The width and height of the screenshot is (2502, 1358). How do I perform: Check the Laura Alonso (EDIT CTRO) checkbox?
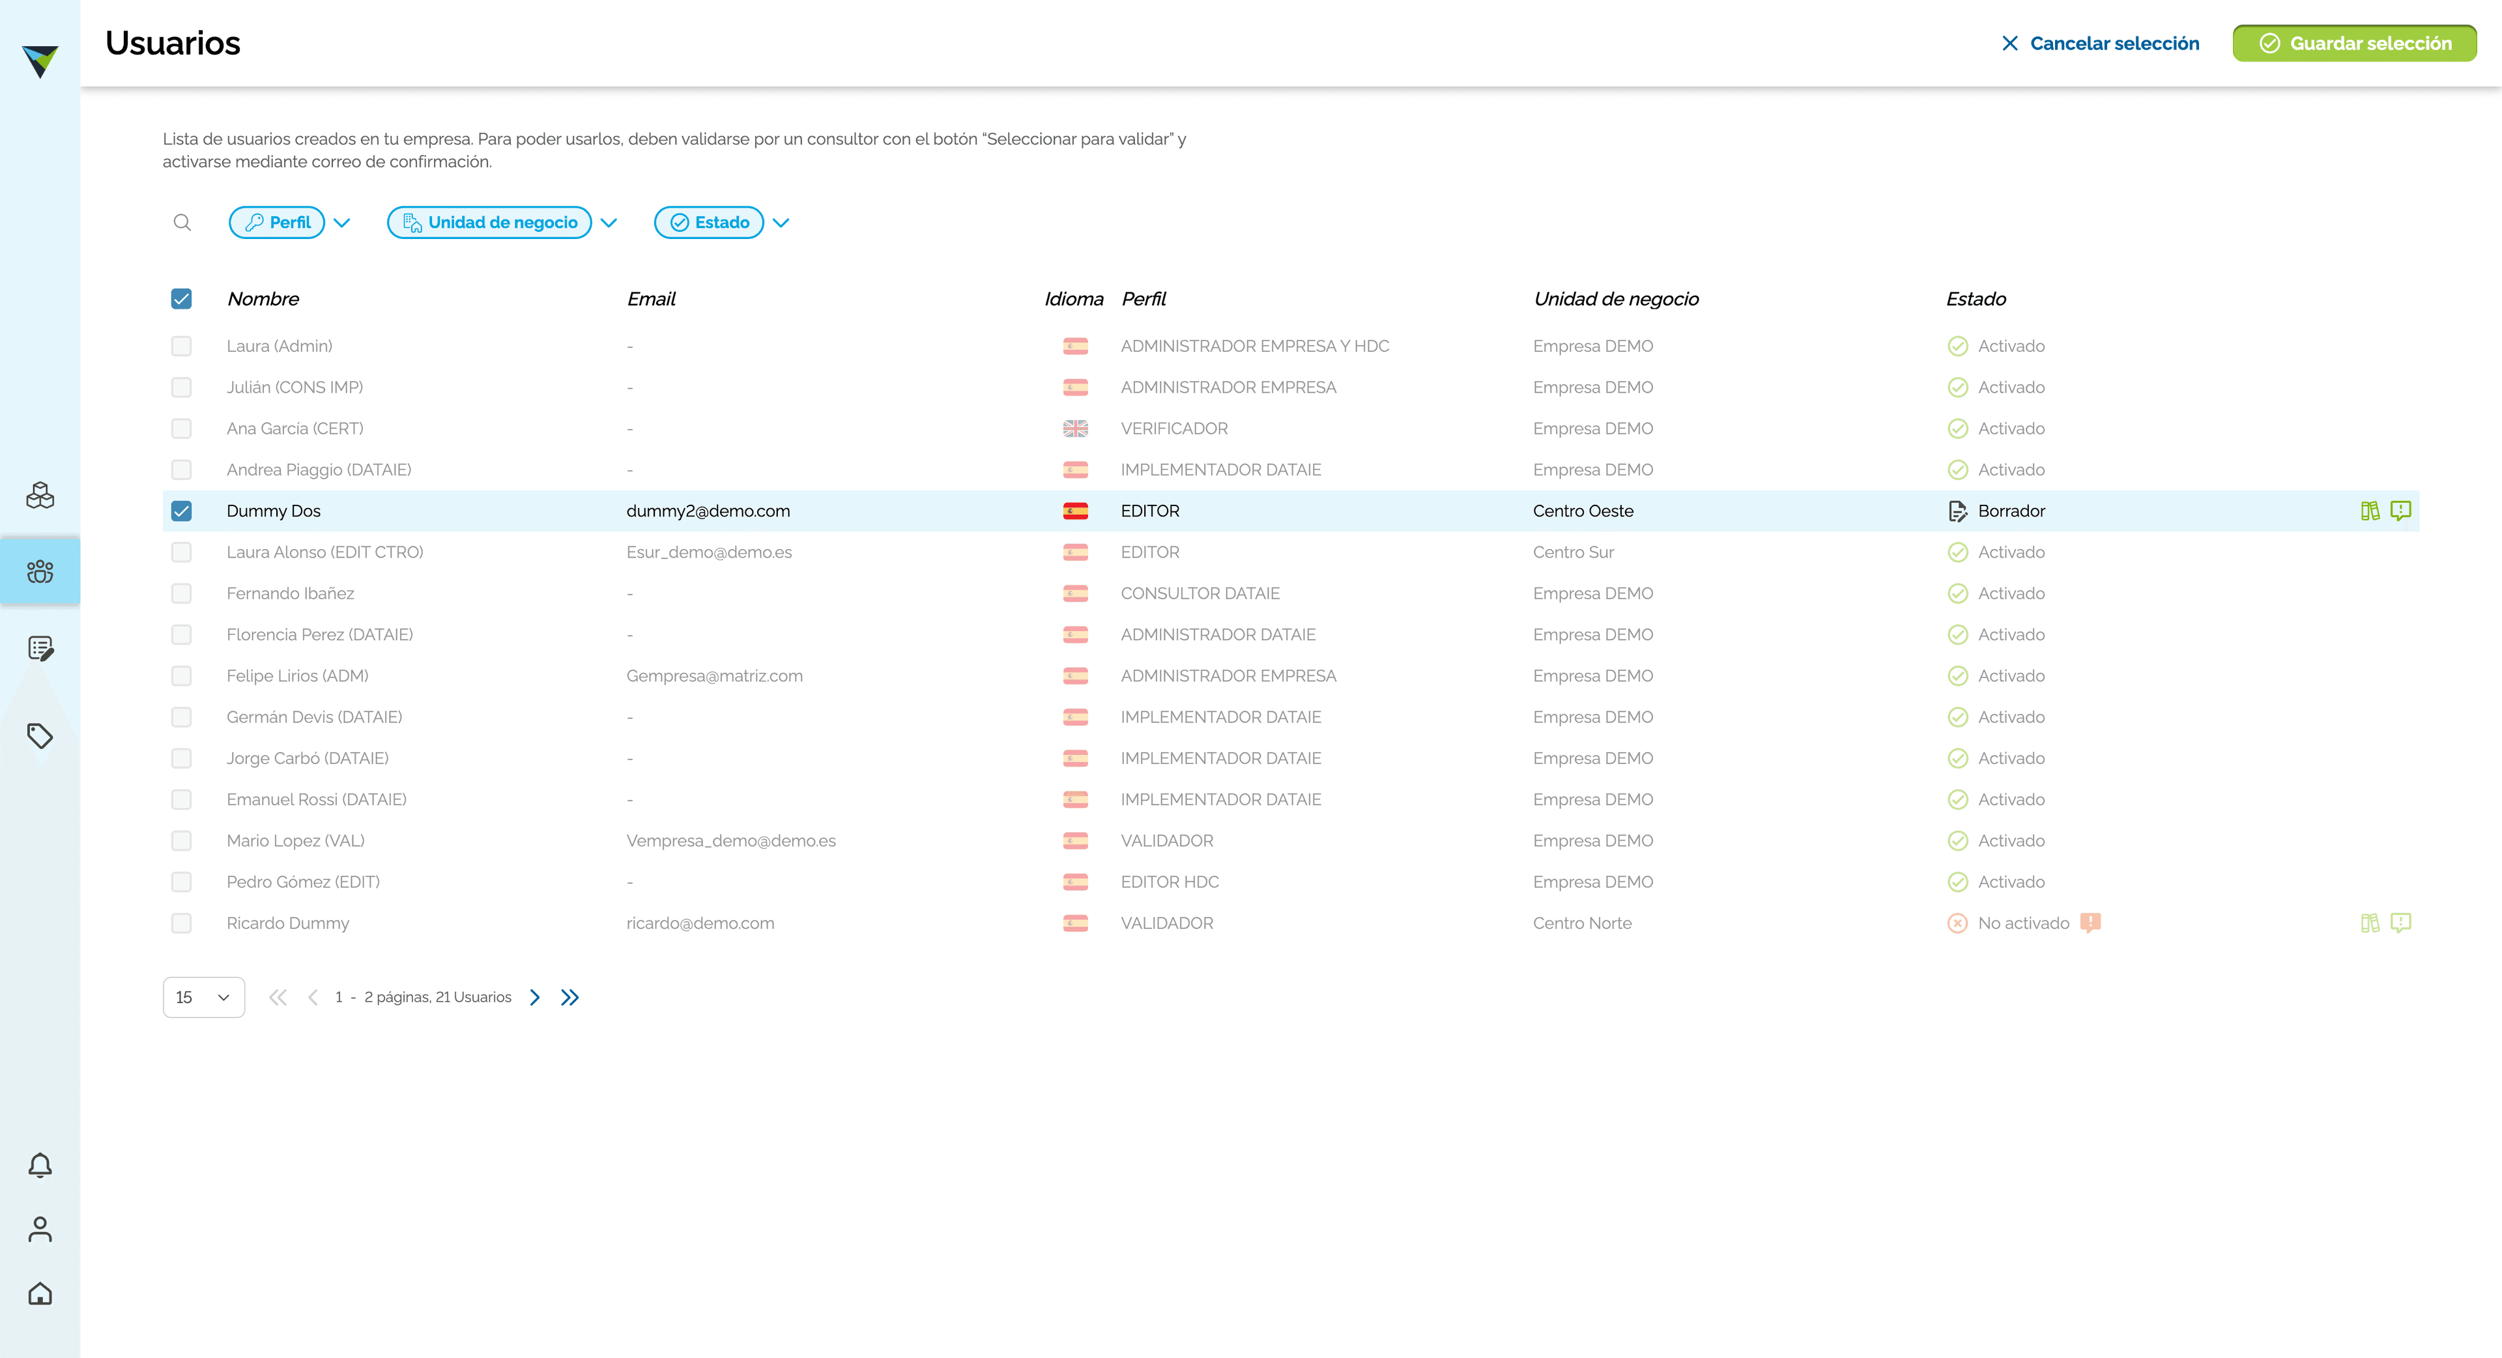coord(182,552)
